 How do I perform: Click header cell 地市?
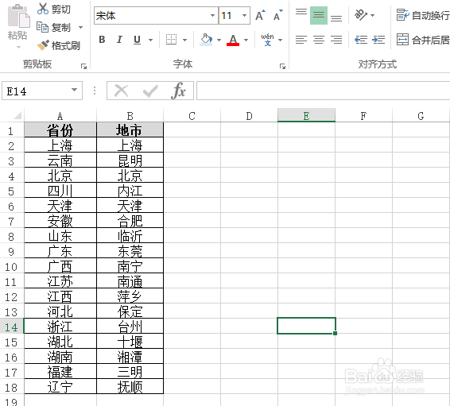pyautogui.click(x=130, y=130)
